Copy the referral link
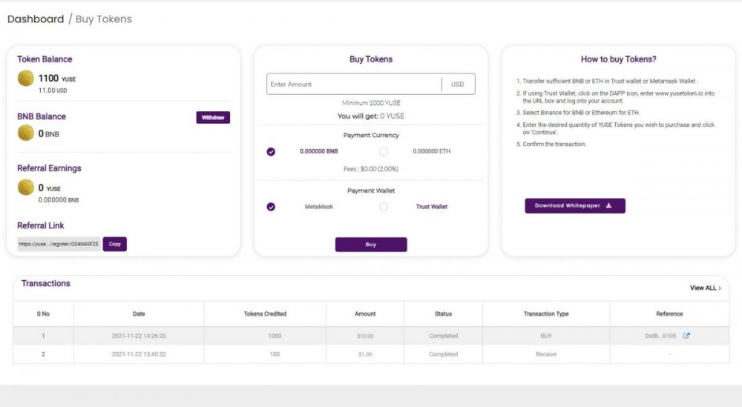This screenshot has width=742, height=407. [x=114, y=244]
